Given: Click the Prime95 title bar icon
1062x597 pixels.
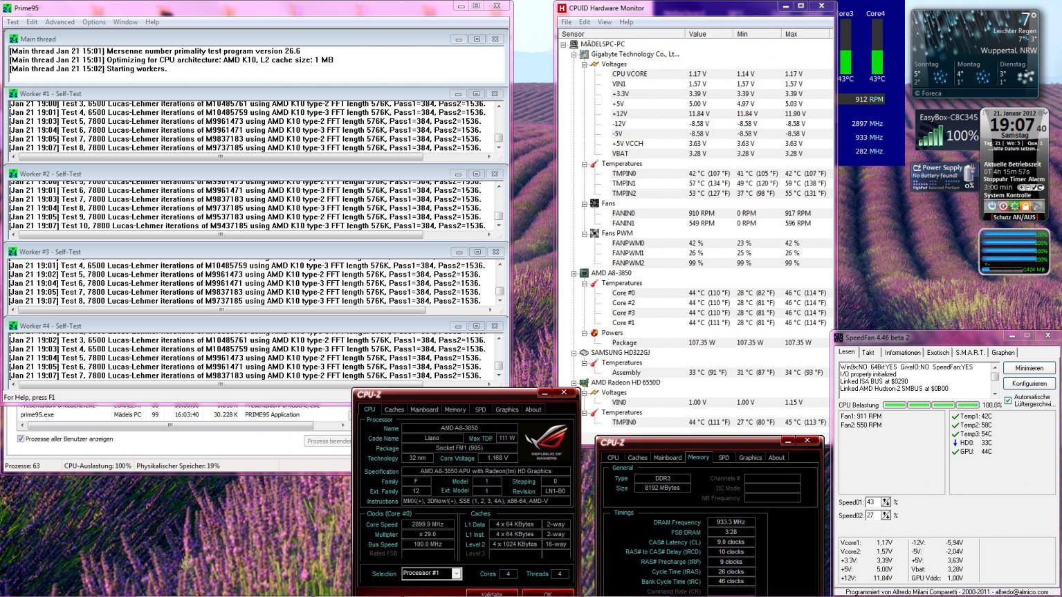Looking at the screenshot, I should click(x=8, y=8).
